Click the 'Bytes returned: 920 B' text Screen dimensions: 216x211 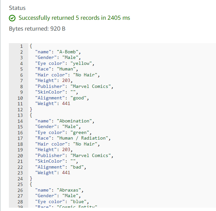pyautogui.click(x=37, y=29)
